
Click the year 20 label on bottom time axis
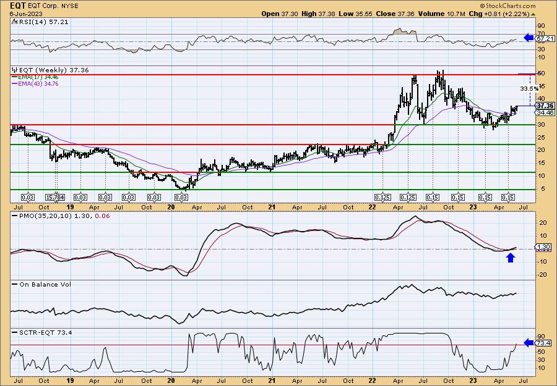tap(171, 380)
